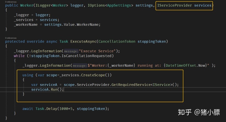Place cursor on '_logger = logger;' line
Screen dimensions: 226x122
(x=32, y=15)
